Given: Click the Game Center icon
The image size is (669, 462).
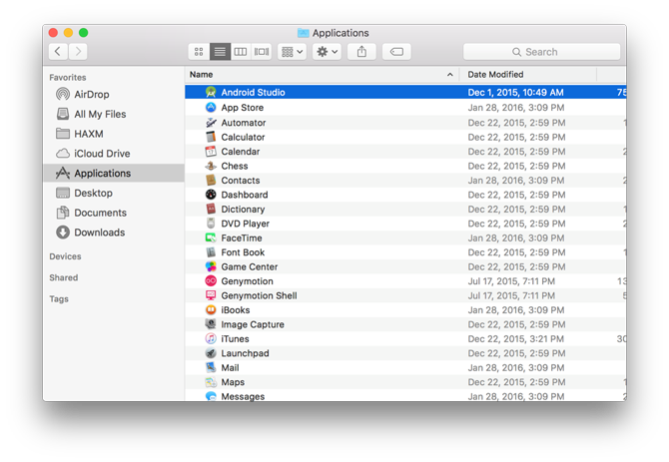Looking at the screenshot, I should point(211,266).
